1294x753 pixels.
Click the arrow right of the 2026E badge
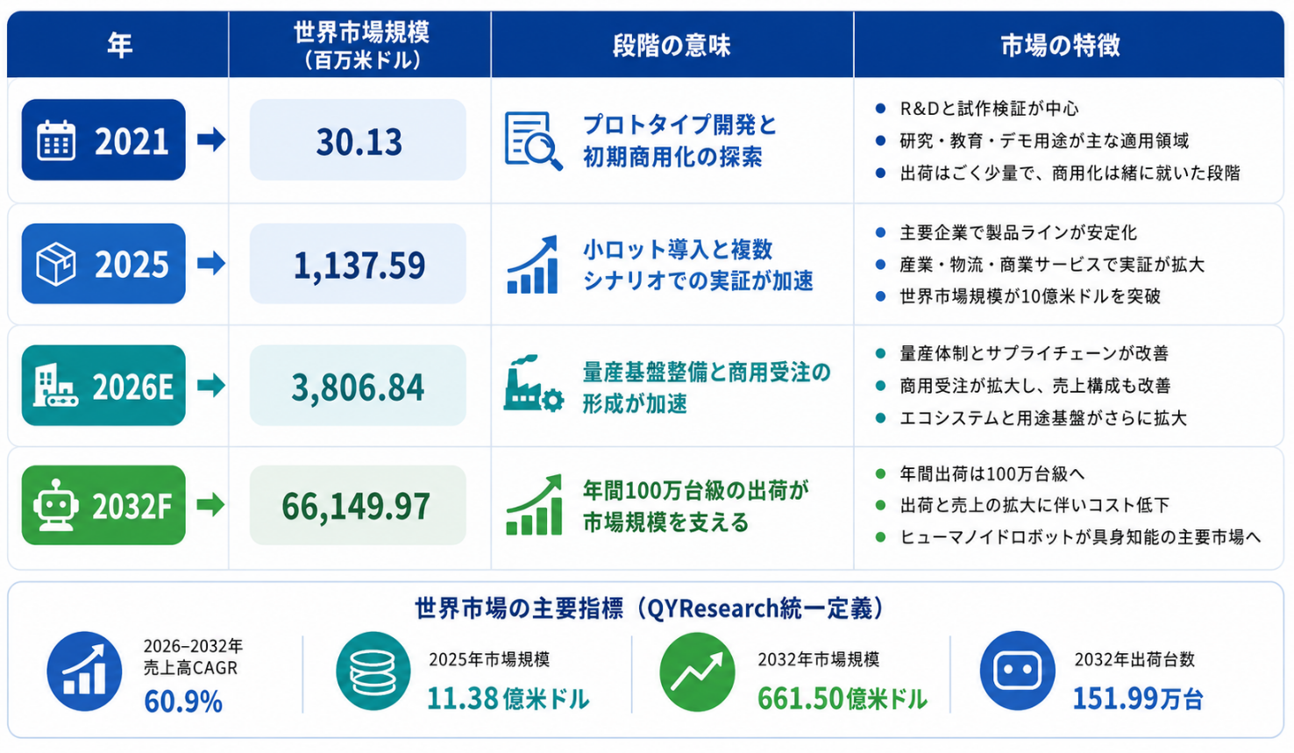coord(211,385)
